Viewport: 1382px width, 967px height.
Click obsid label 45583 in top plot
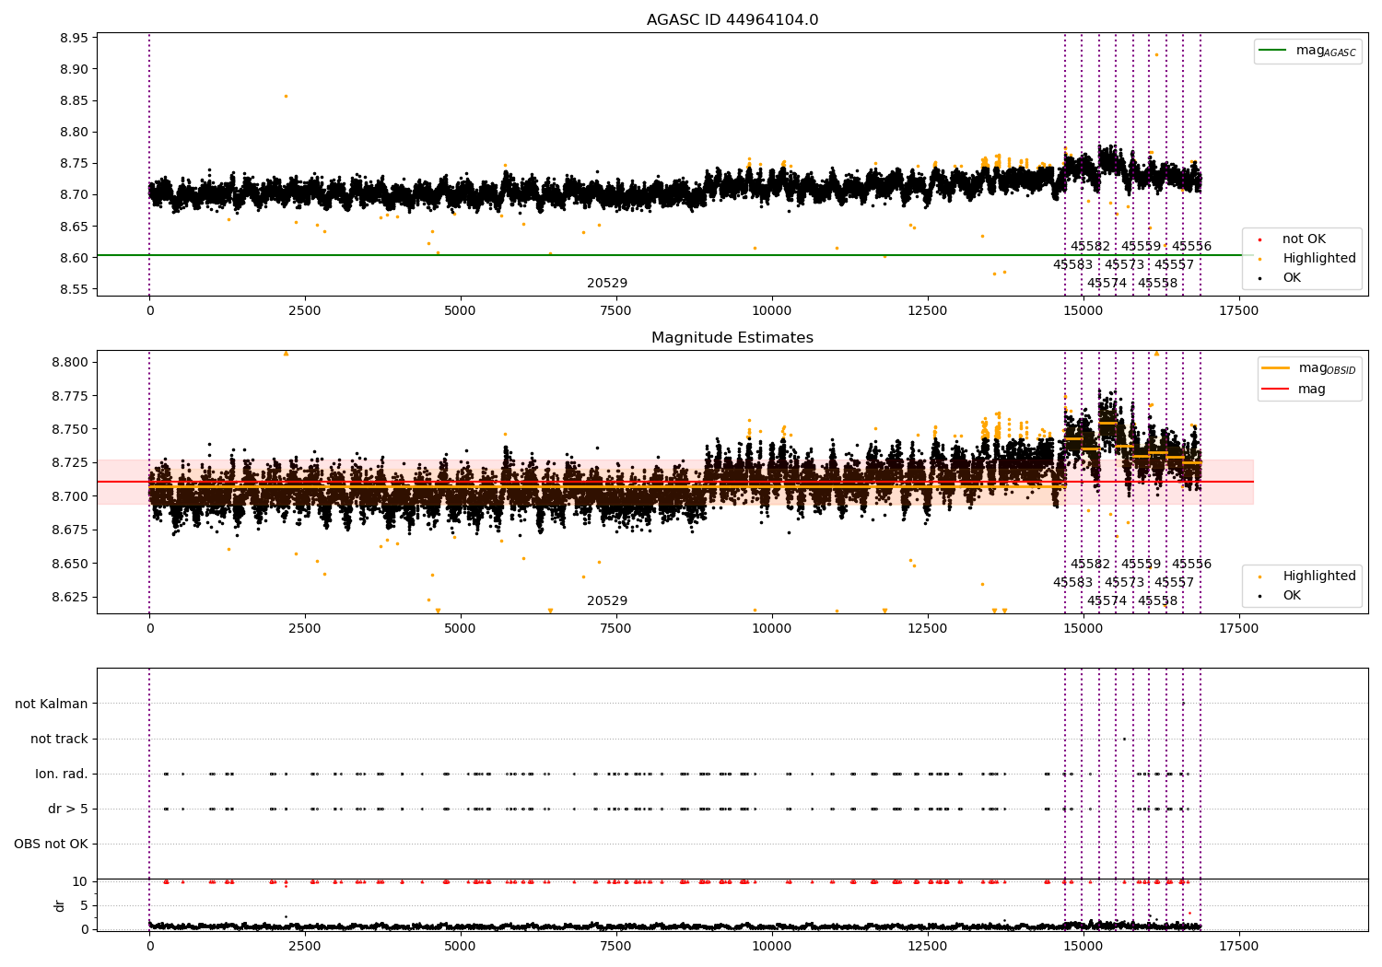[x=1072, y=265]
